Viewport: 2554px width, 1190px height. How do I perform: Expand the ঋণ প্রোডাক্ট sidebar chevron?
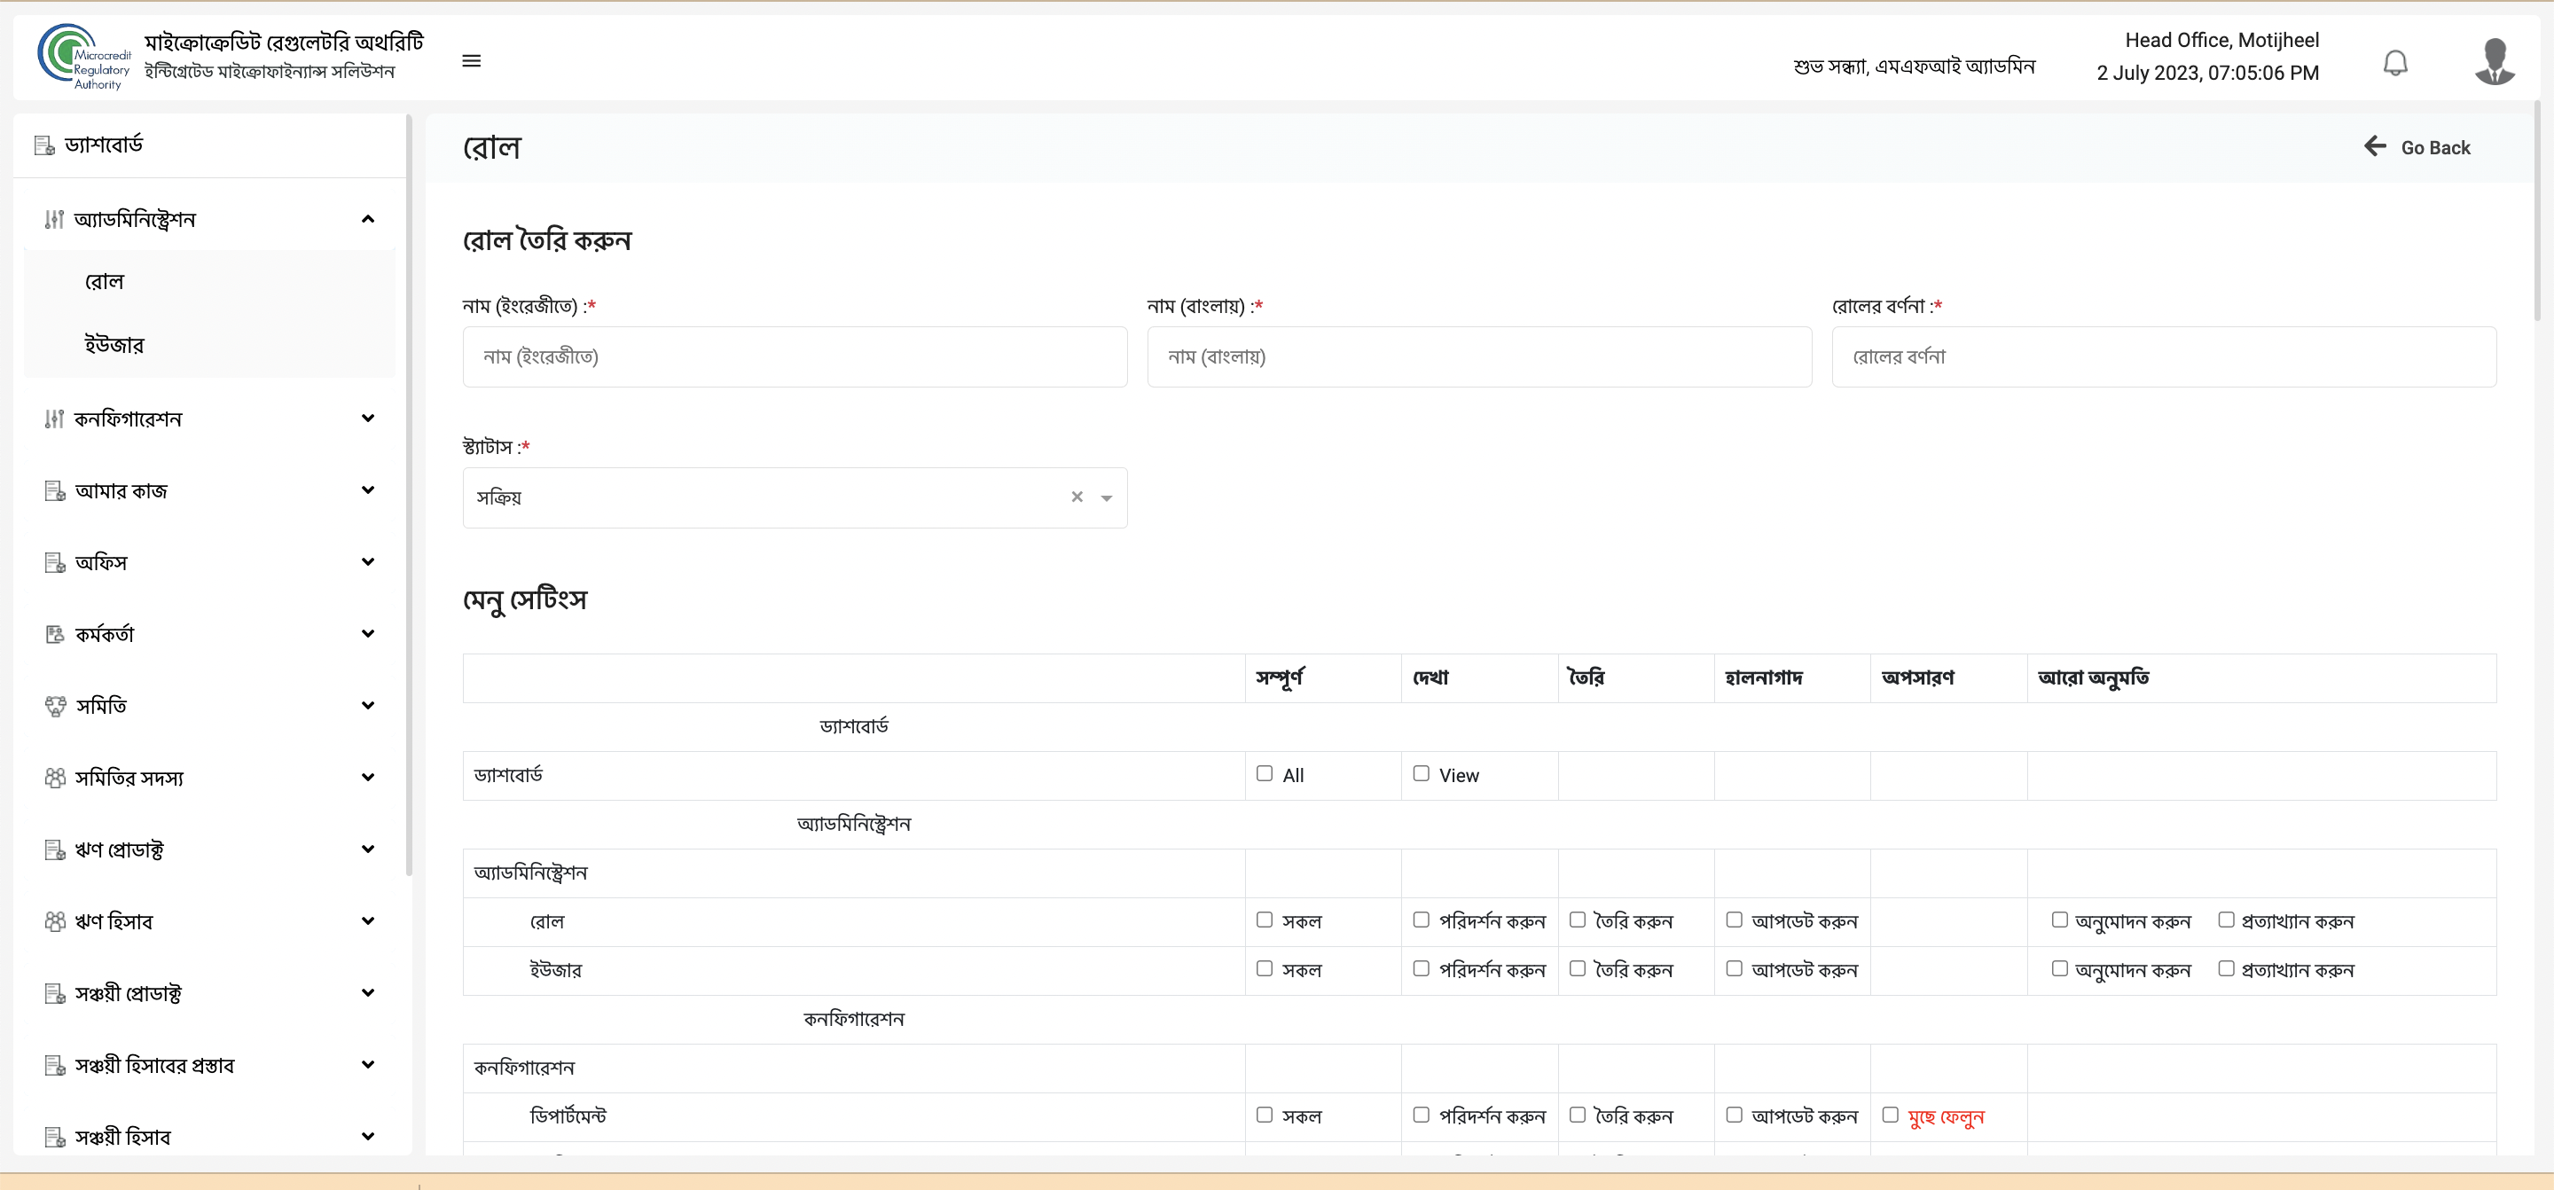coord(368,849)
